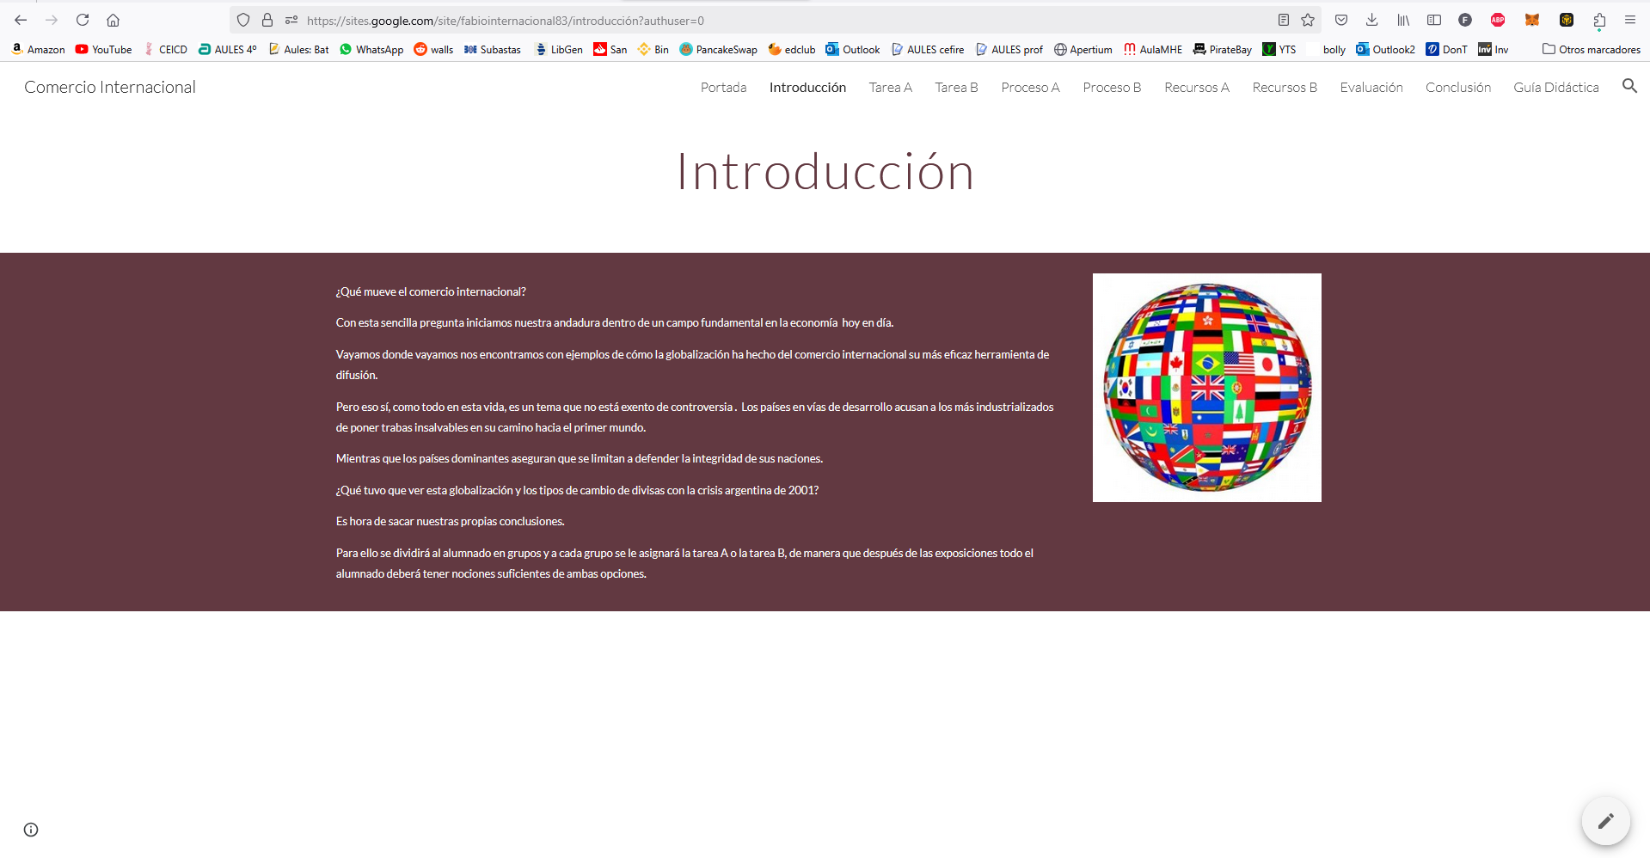1650x858 pixels.
Task: Open the extensions puzzle-piece menu
Action: click(x=1598, y=20)
